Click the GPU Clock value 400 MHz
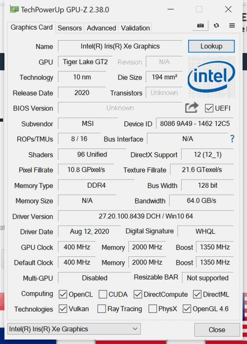Image resolution: width=247 pixels, height=344 pixels. [x=77, y=247]
